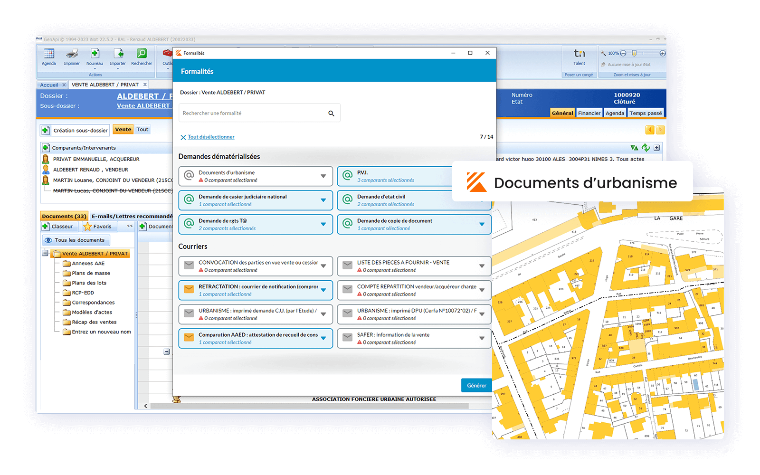Click the yellow previous arrow button
760x475 pixels.
pos(649,130)
